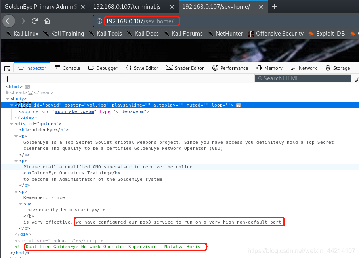This screenshot has width=359, height=258.
Task: Open the NetHunter bookmark
Action: [225, 34]
